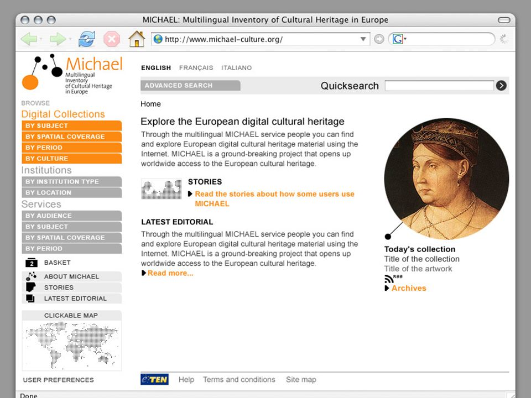Click the About Michael dots icon

[x=31, y=276]
